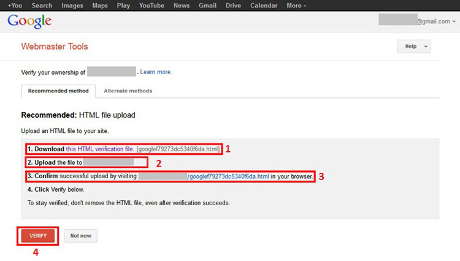Open the googlef79273dc5340f6da.html confirmation link
Viewport: 460px width, 261px height.
(228, 176)
